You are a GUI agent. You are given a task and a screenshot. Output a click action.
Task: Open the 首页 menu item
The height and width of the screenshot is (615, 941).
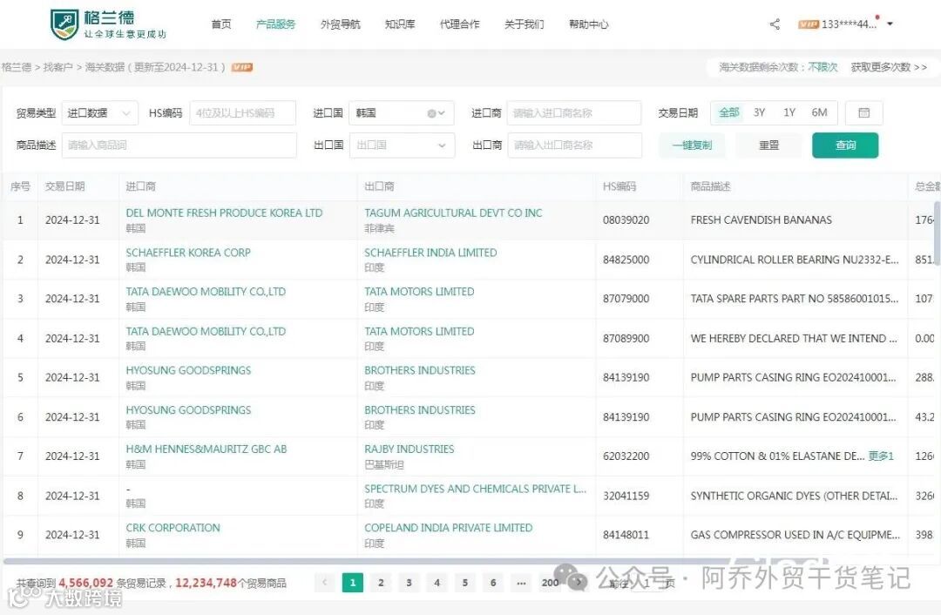click(220, 24)
